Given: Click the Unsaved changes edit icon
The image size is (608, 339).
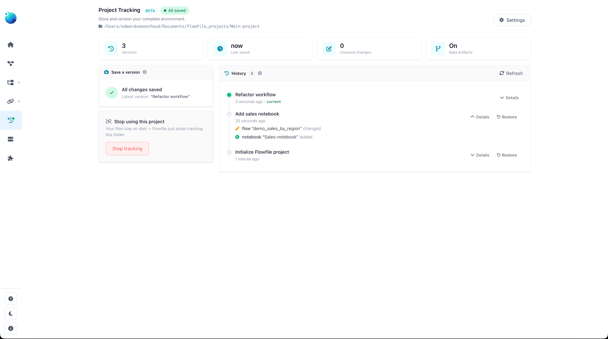Looking at the screenshot, I should coord(329,49).
